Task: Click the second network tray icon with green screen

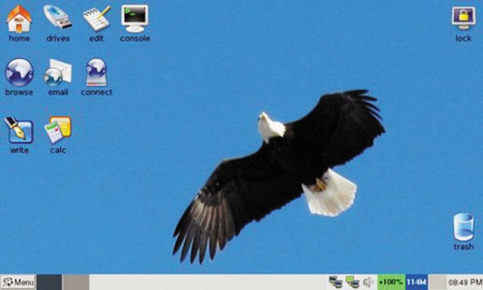Action: [x=352, y=282]
